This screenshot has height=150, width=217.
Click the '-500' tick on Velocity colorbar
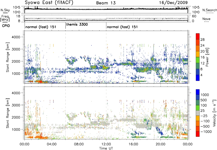pos(205,126)
